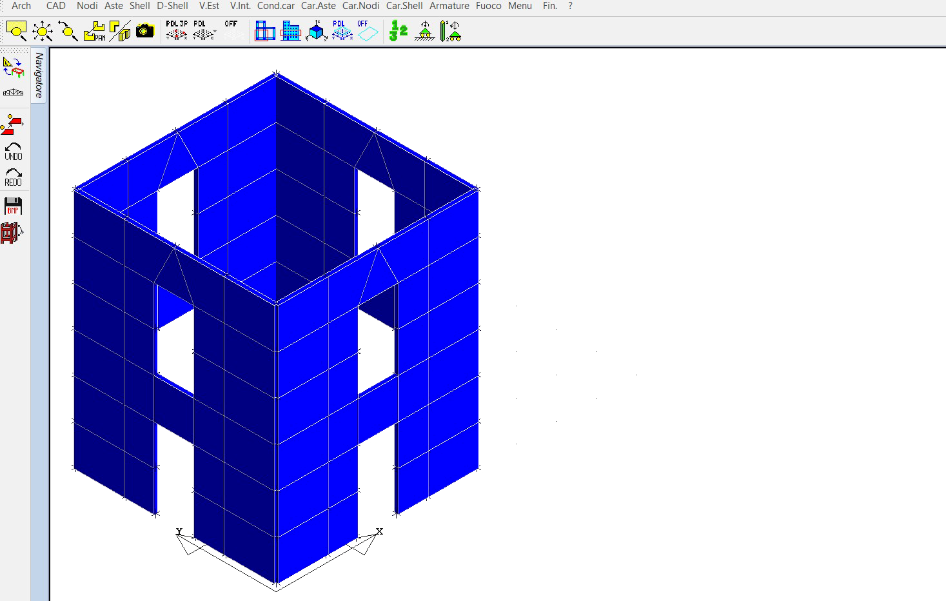Open the Fin. menu
Screen dimensions: 946x601
[x=550, y=6]
